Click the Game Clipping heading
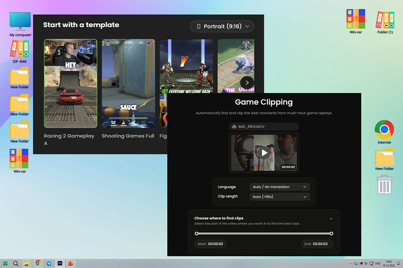The width and height of the screenshot is (403, 268). coord(264,102)
